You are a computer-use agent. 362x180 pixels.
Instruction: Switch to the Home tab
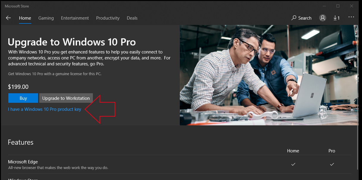coord(25,18)
